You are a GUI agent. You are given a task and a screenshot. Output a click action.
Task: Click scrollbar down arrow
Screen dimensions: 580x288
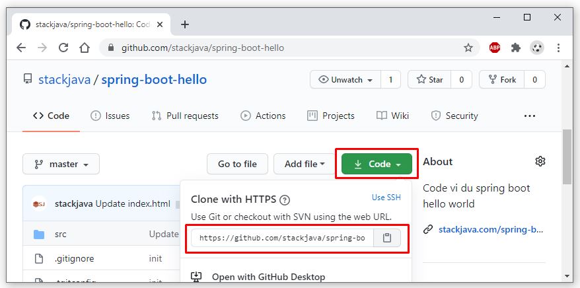coord(567,276)
